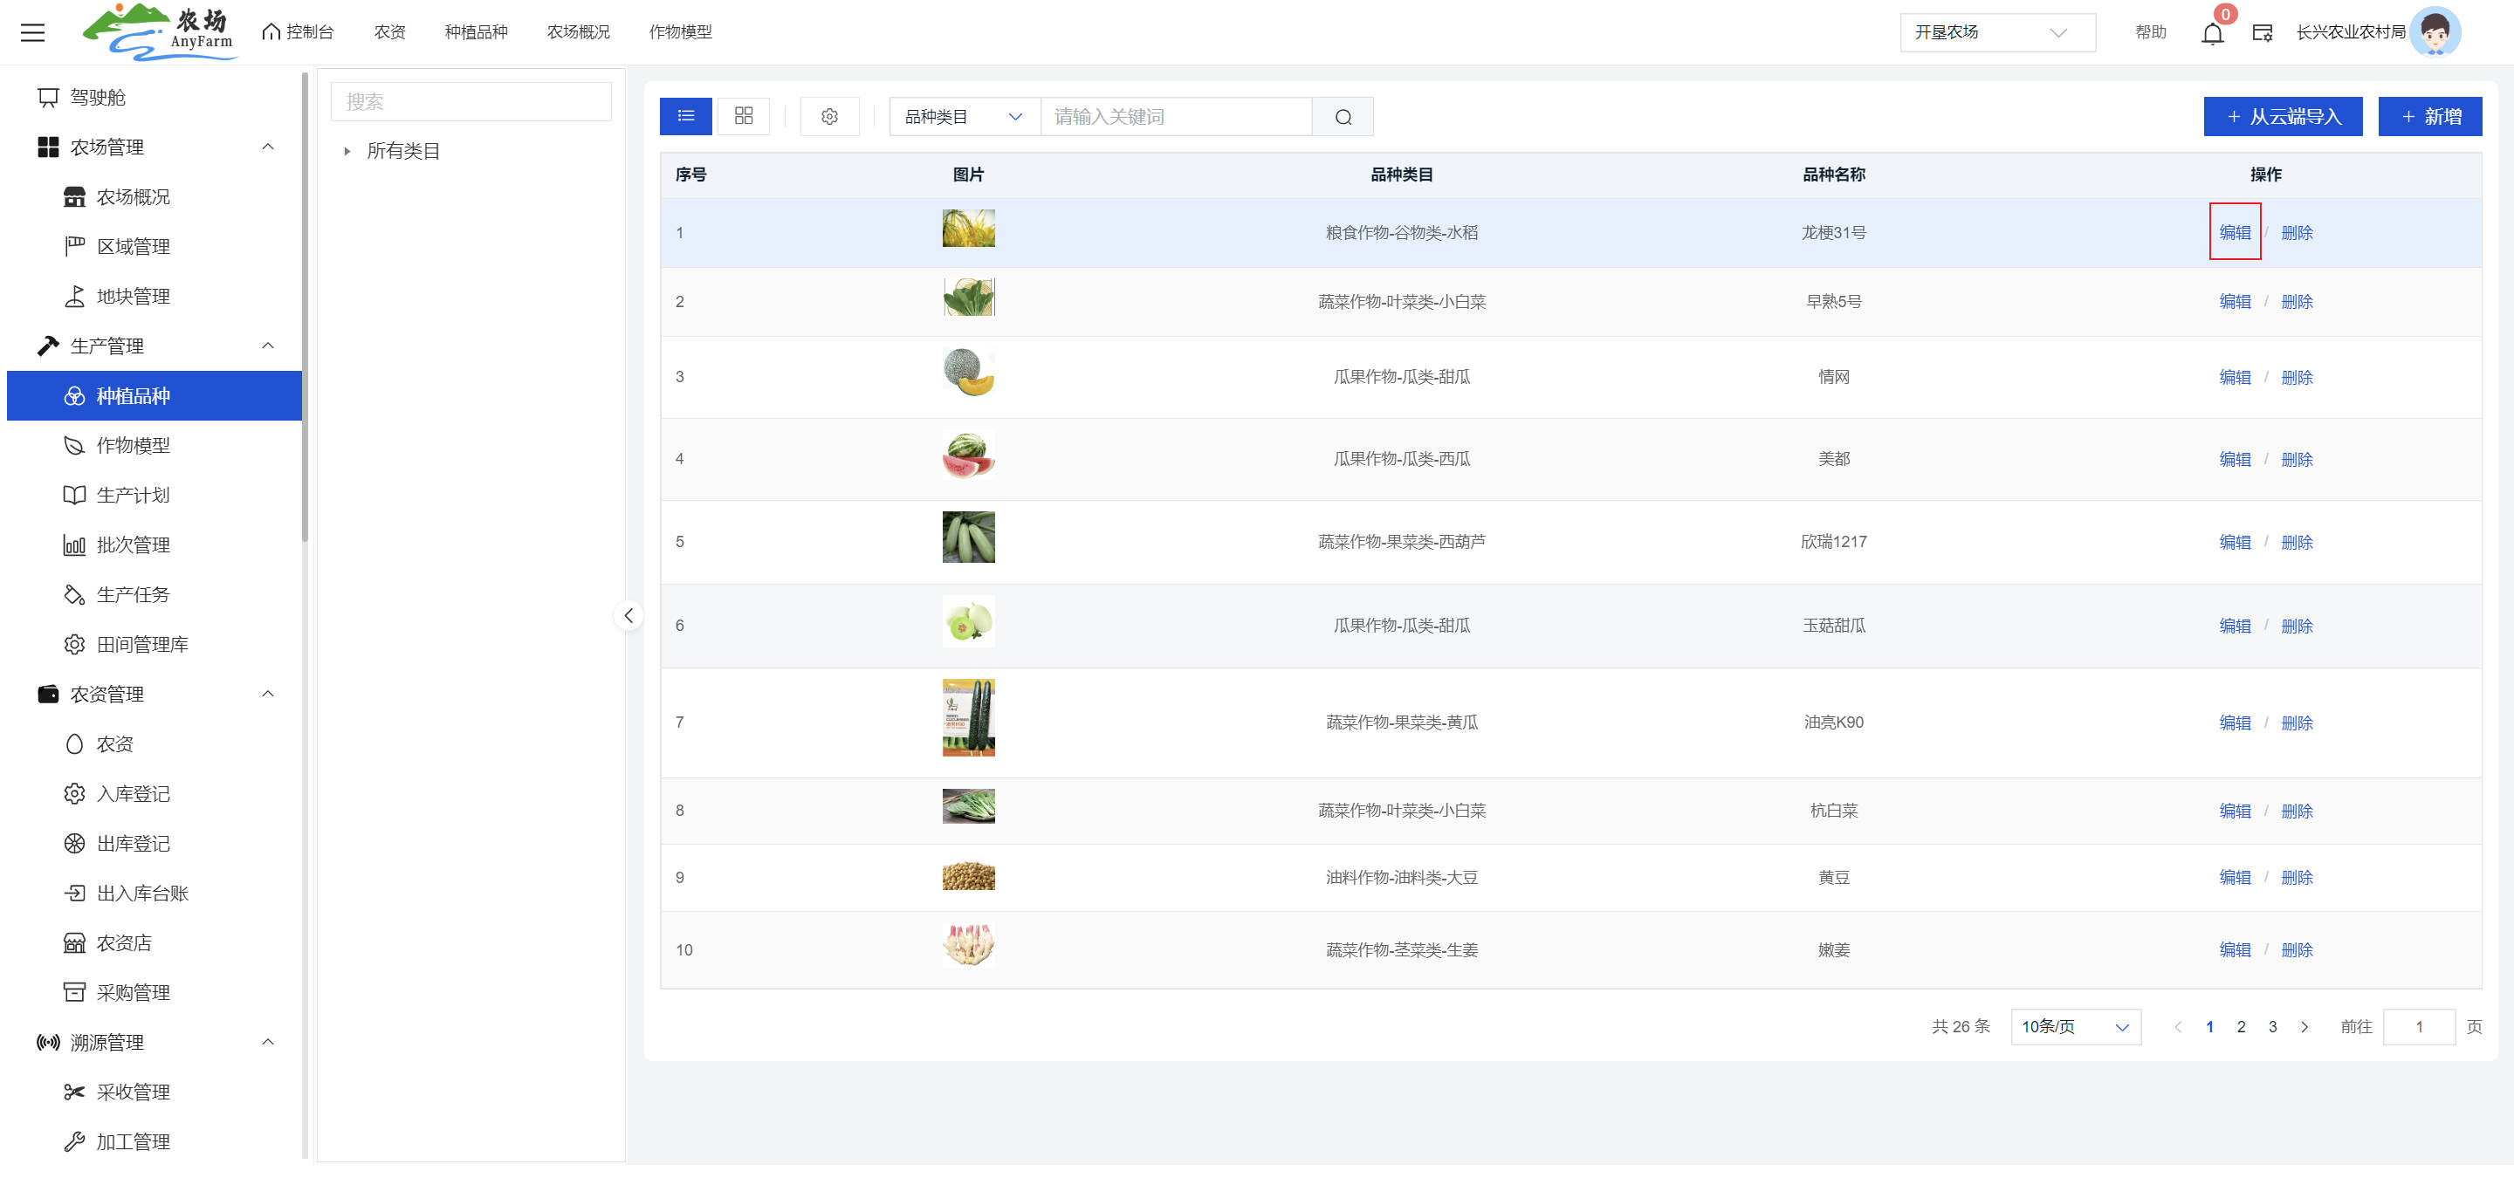Image resolution: width=2514 pixels, height=1178 pixels.
Task: Click the notification bell icon
Action: click(2211, 33)
